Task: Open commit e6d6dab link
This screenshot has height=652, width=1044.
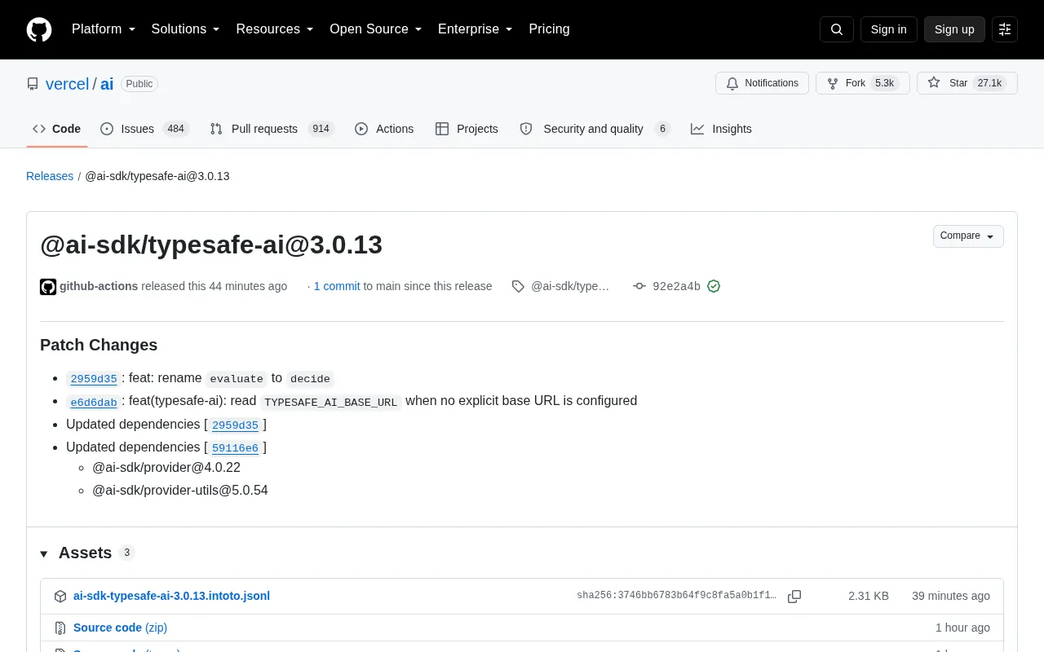Action: pyautogui.click(x=94, y=402)
